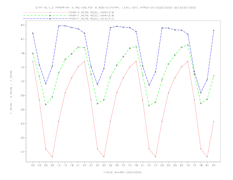Click x-axis forecast hour label 36
This screenshot has height=180, width=233.
click(x=110, y=165)
